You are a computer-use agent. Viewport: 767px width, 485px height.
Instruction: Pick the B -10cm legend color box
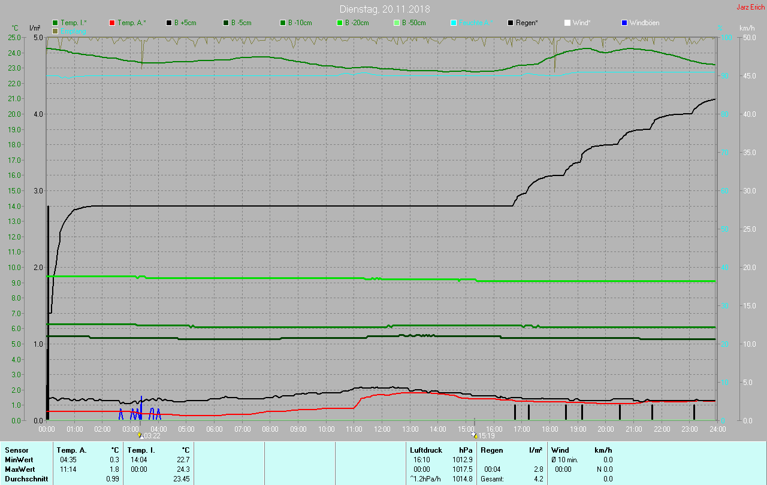tap(283, 23)
